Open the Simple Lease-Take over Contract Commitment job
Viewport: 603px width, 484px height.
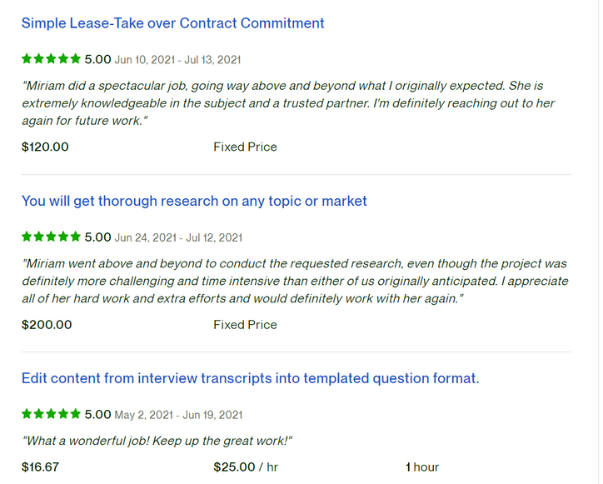click(172, 23)
